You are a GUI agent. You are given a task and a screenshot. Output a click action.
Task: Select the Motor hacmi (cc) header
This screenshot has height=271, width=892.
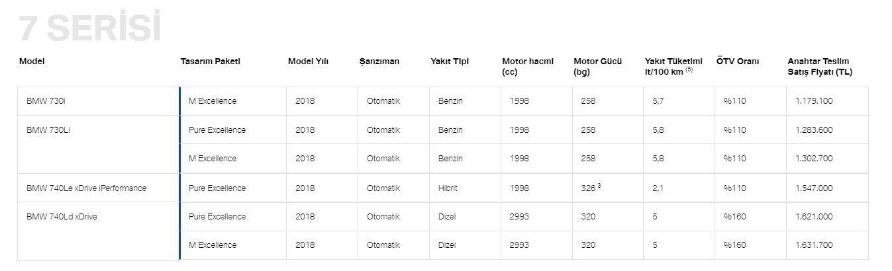(527, 66)
